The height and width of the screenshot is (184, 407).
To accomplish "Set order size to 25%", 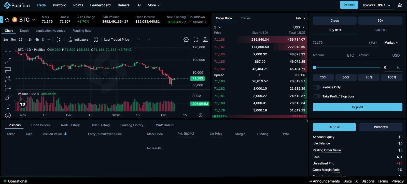I will click(x=323, y=77).
